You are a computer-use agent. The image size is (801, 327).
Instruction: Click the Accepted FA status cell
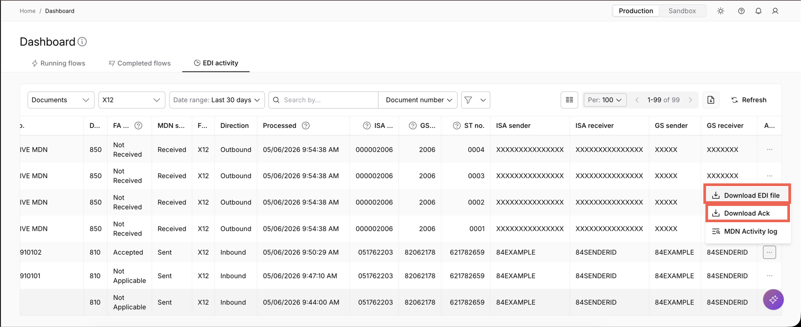tap(128, 253)
